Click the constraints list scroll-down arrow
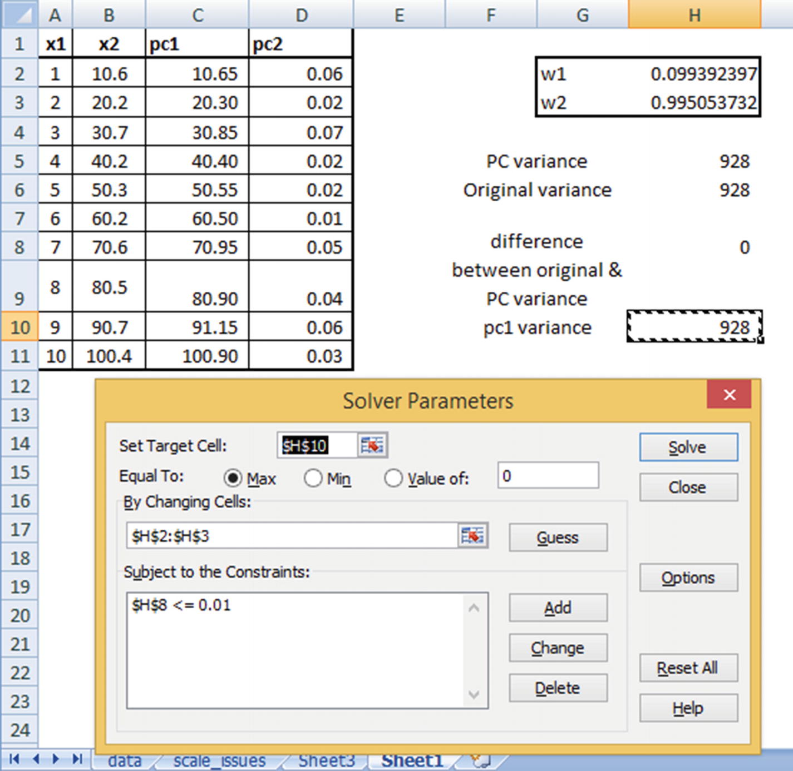 474,694
